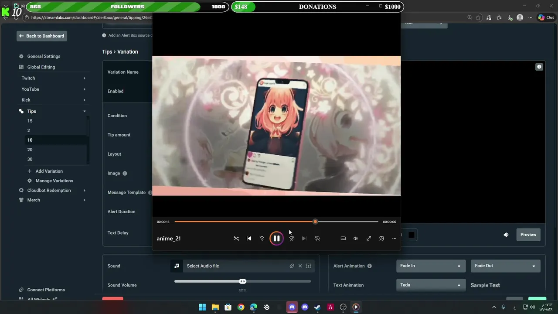Select the 30 tip variation
This screenshot has width=558, height=314.
pyautogui.click(x=30, y=159)
